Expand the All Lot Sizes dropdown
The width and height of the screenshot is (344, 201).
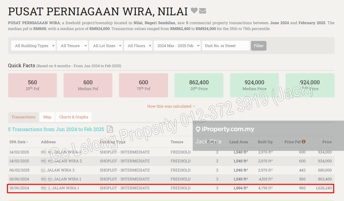click(106, 46)
